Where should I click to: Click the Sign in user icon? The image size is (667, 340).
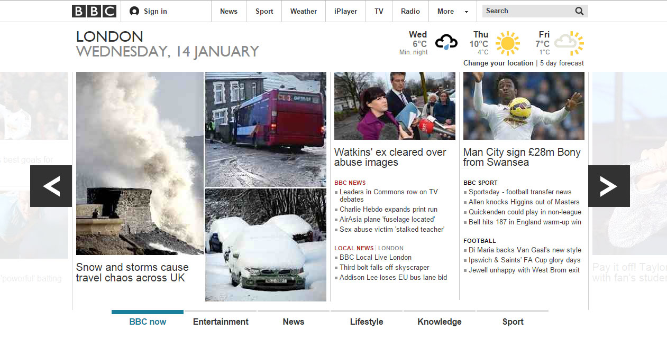[x=134, y=11]
